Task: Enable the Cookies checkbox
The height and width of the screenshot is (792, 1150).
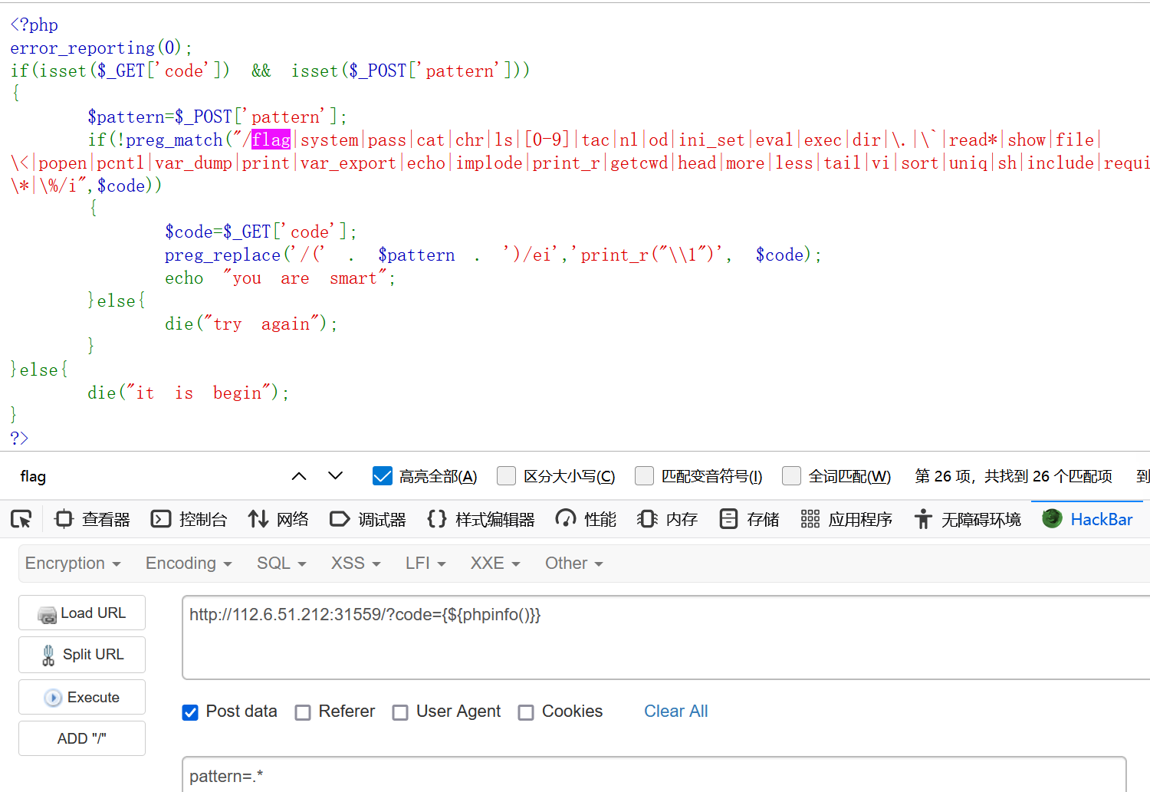Action: tap(526, 713)
